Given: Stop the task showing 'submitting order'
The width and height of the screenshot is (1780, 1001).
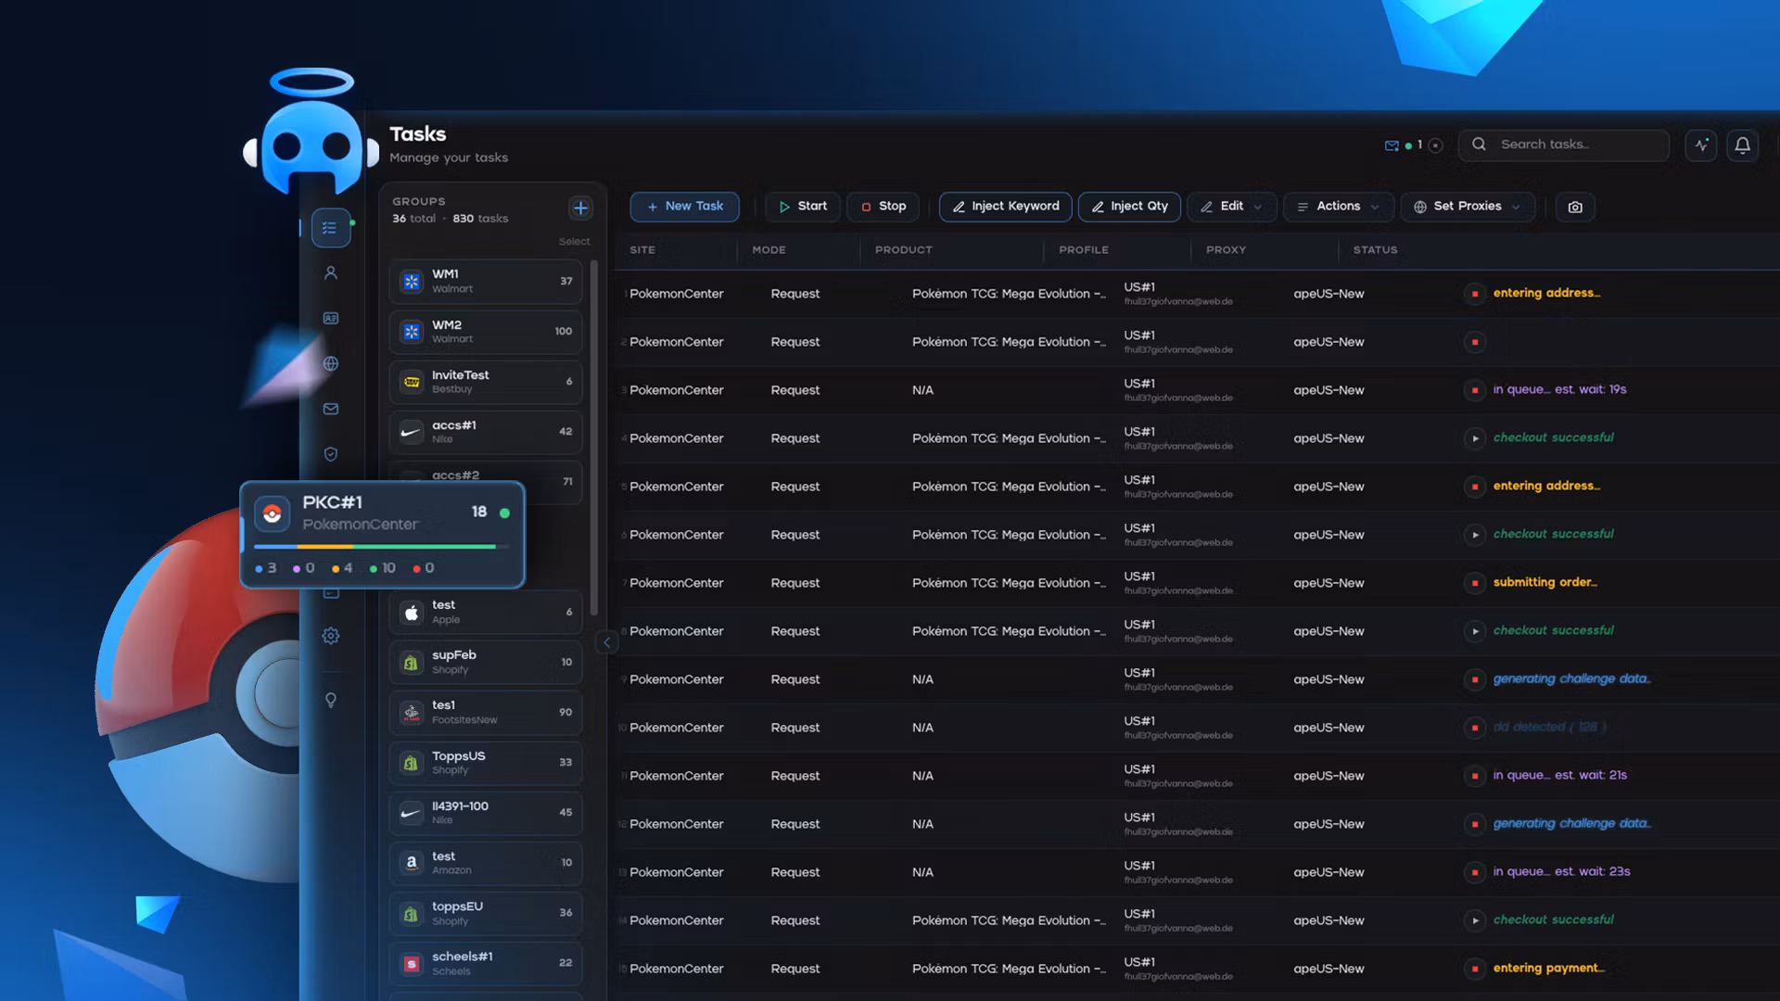Looking at the screenshot, I should (x=1474, y=583).
